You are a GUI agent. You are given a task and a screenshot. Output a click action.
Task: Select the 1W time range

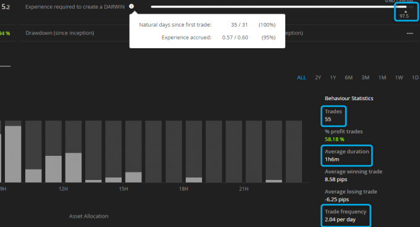(x=399, y=77)
